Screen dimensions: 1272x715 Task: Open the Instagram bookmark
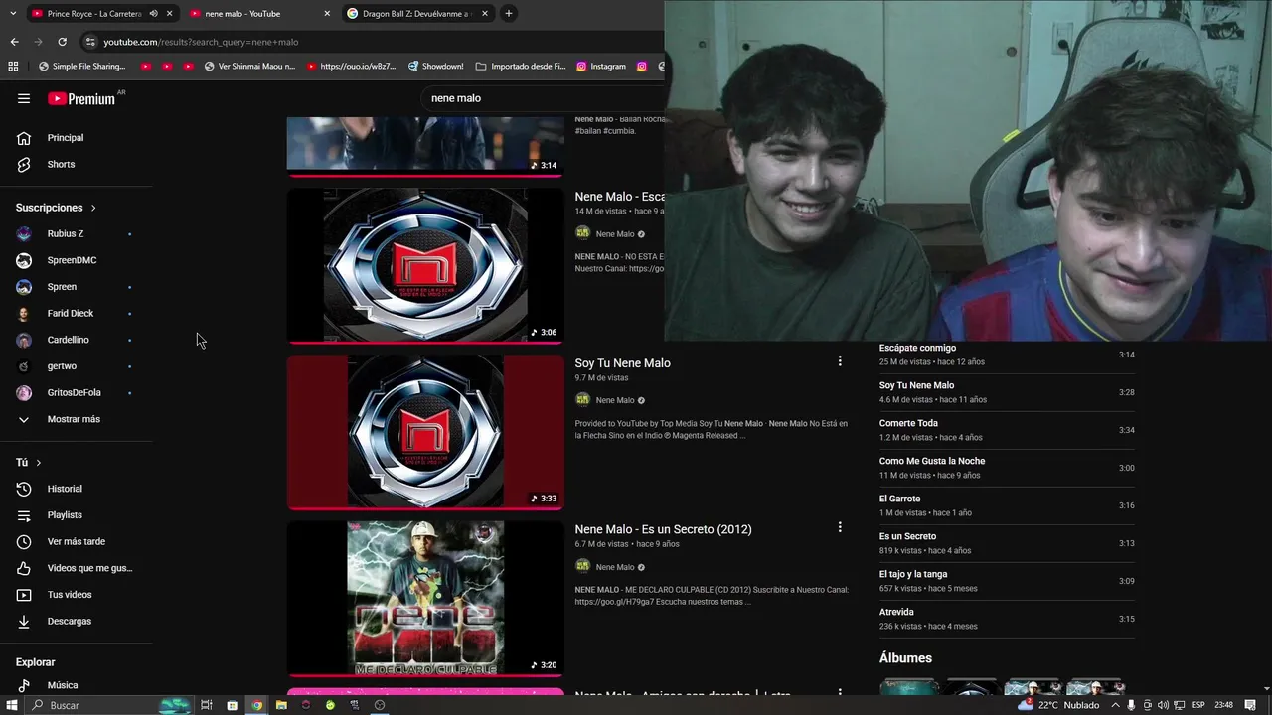point(601,67)
